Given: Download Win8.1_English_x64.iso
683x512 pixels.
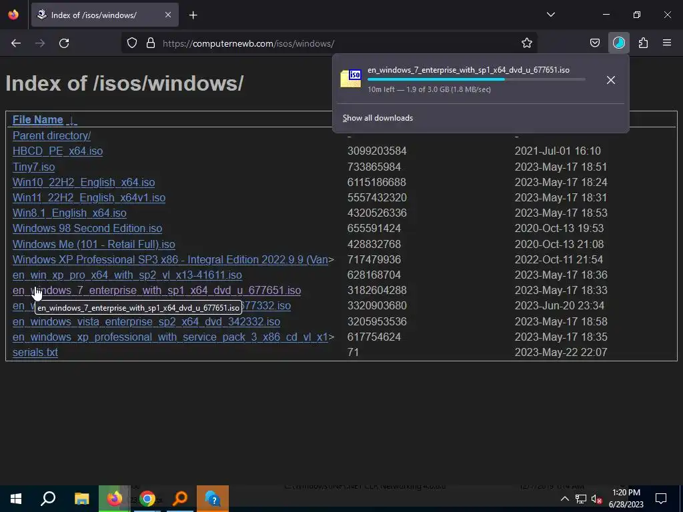Looking at the screenshot, I should [69, 213].
